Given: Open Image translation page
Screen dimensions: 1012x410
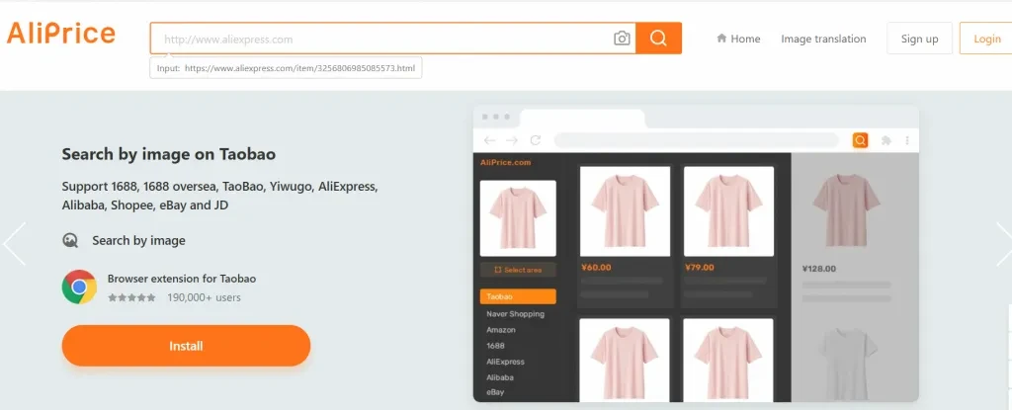Looking at the screenshot, I should pyautogui.click(x=823, y=39).
